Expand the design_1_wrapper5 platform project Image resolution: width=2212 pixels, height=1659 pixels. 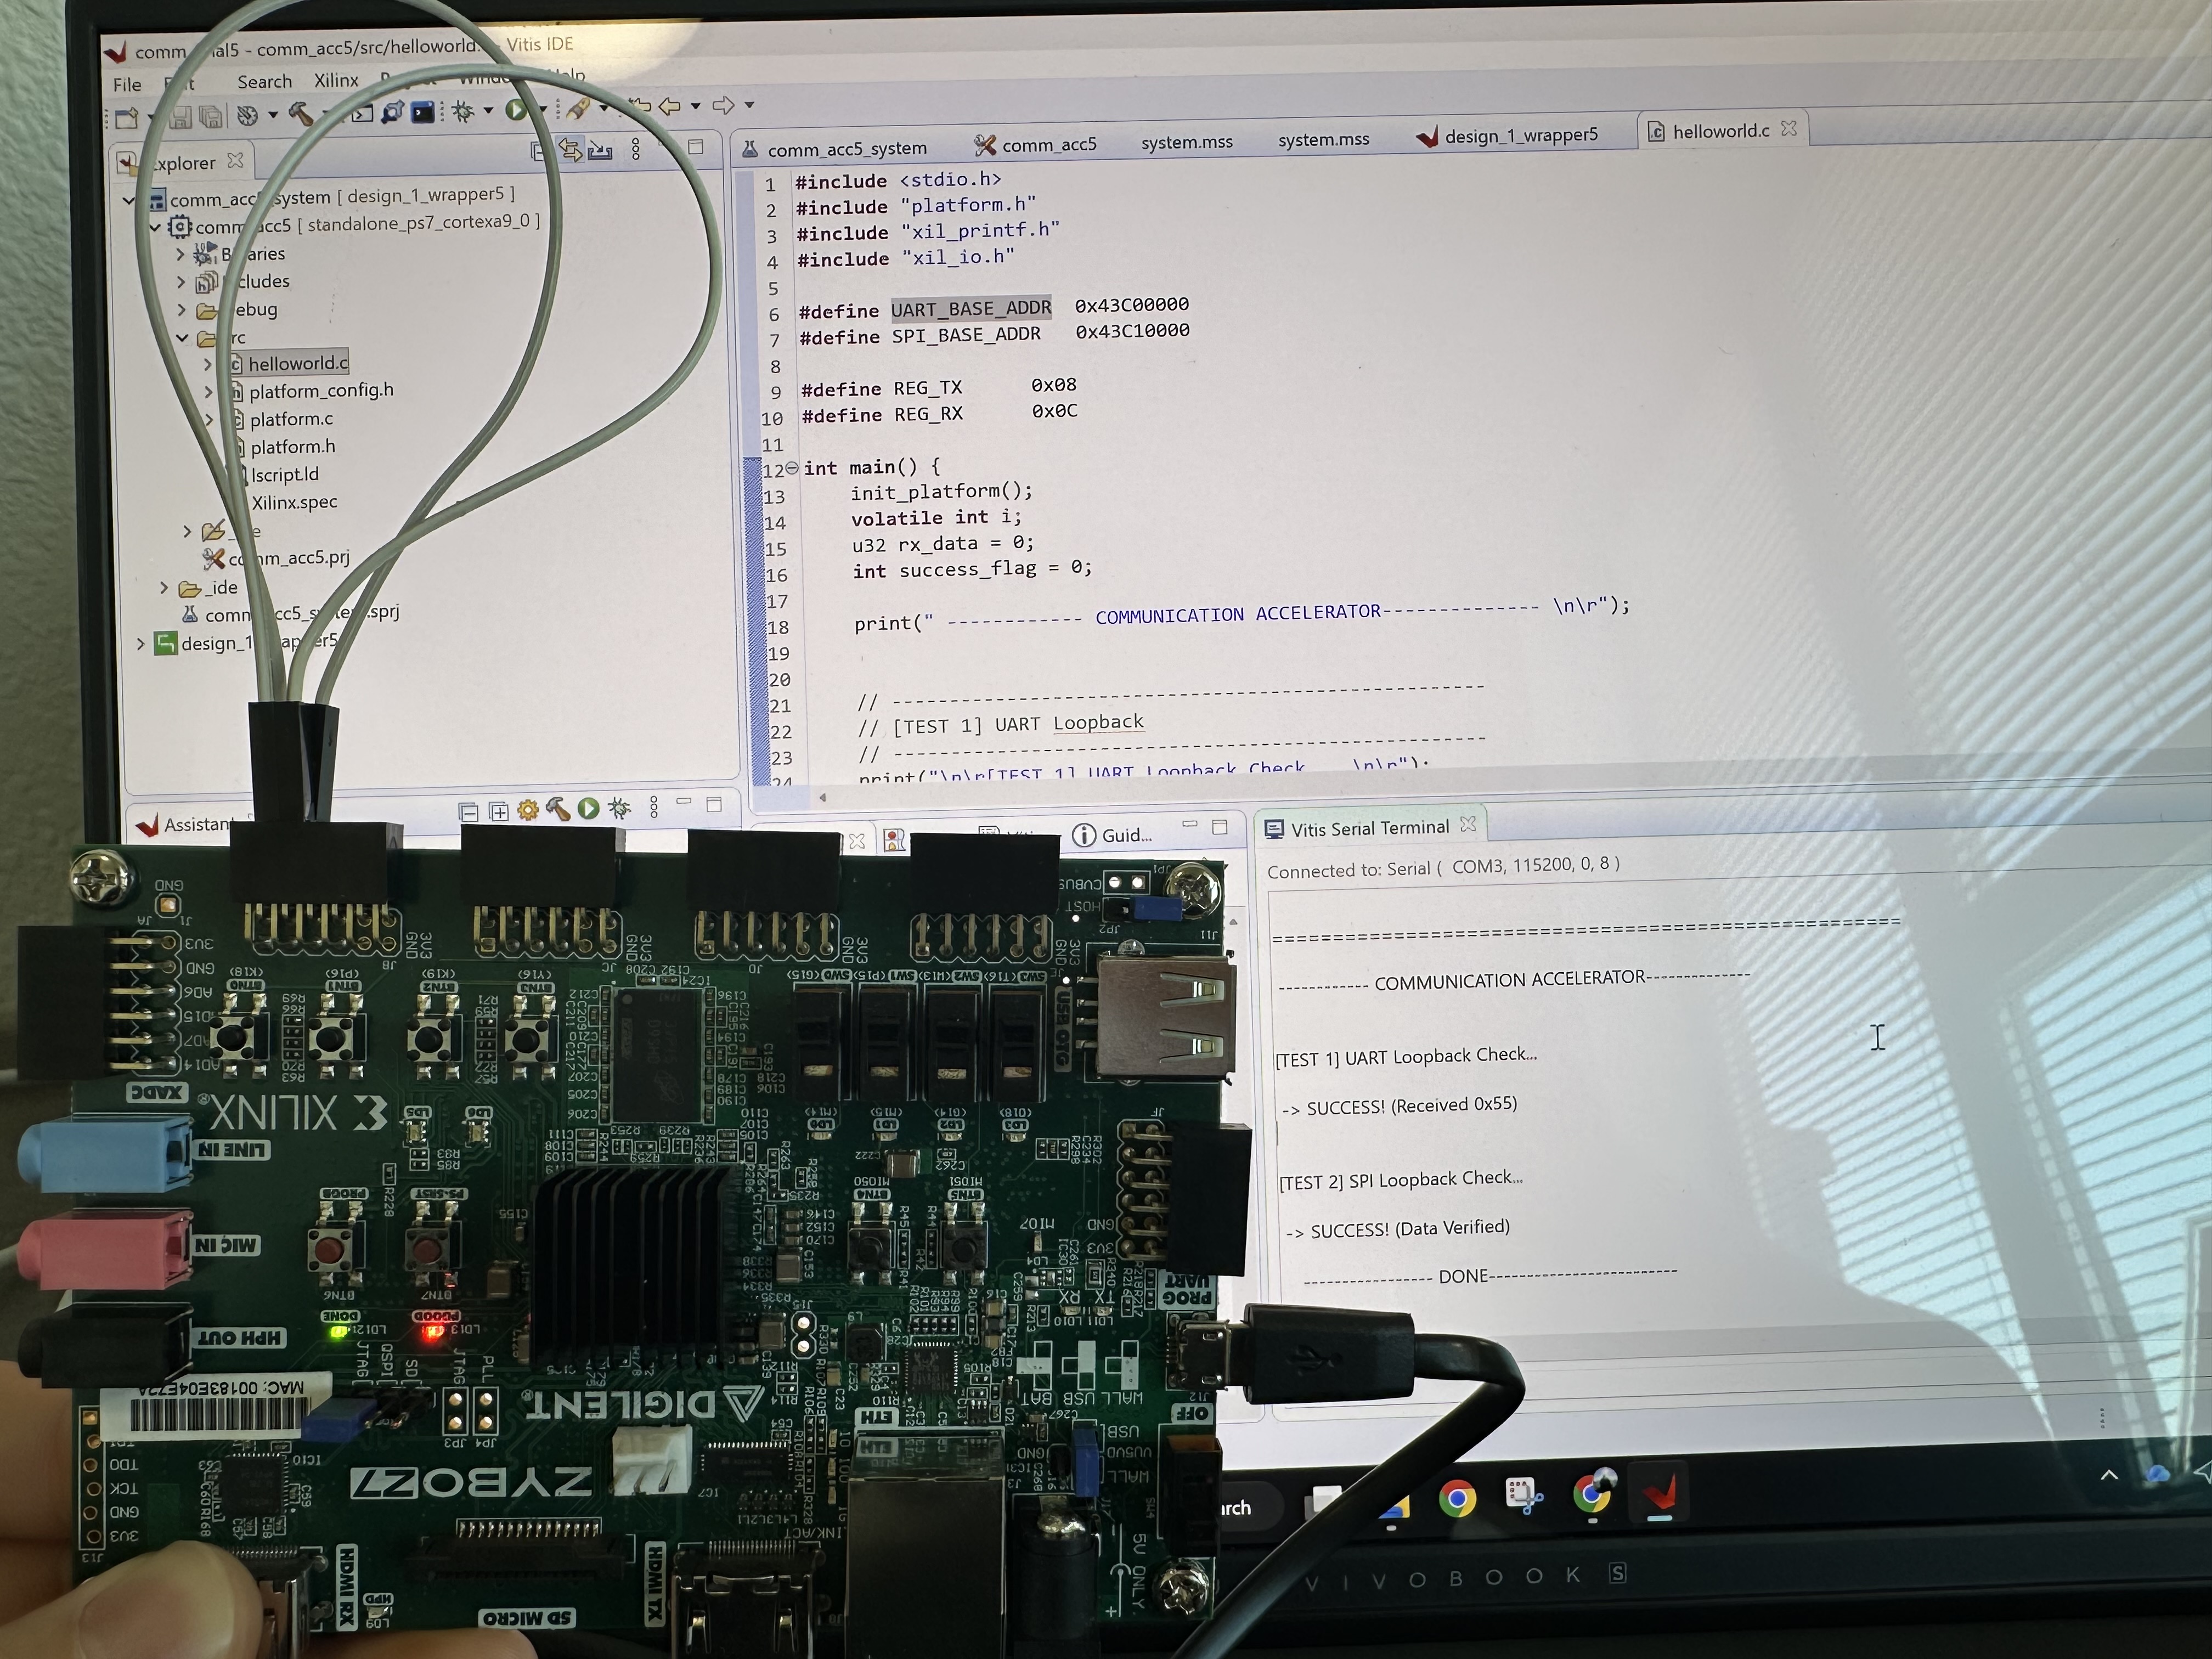(141, 644)
